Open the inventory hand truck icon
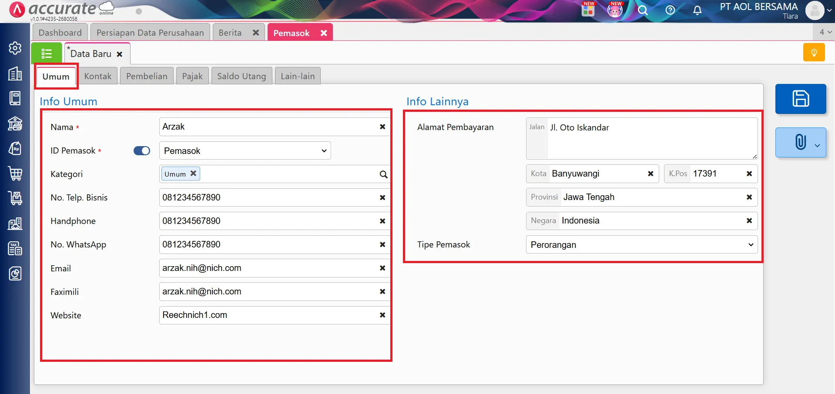The height and width of the screenshot is (394, 835). coord(15,198)
